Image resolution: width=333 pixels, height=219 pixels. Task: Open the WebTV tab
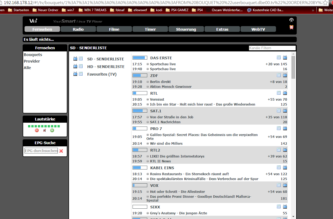click(x=258, y=29)
